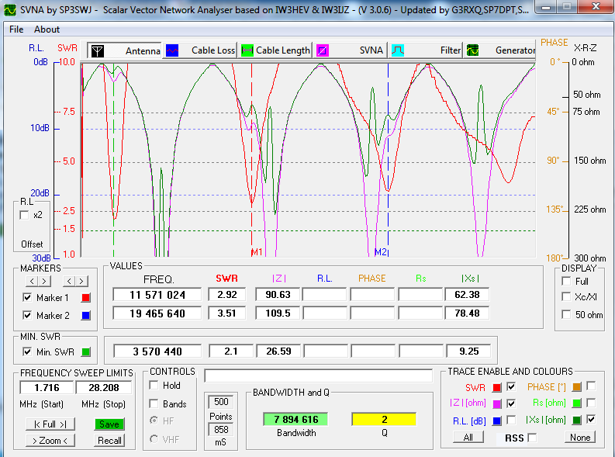Viewport: 615px width, 457px height.
Task: Move Marker 1 right with arrow
Action: click(x=45, y=281)
